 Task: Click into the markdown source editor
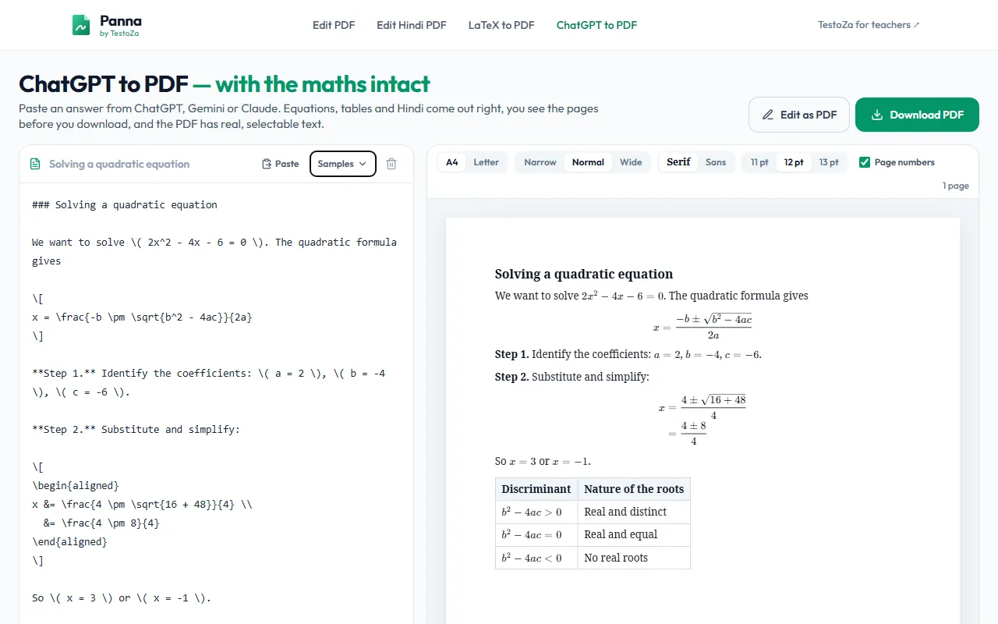click(x=216, y=403)
